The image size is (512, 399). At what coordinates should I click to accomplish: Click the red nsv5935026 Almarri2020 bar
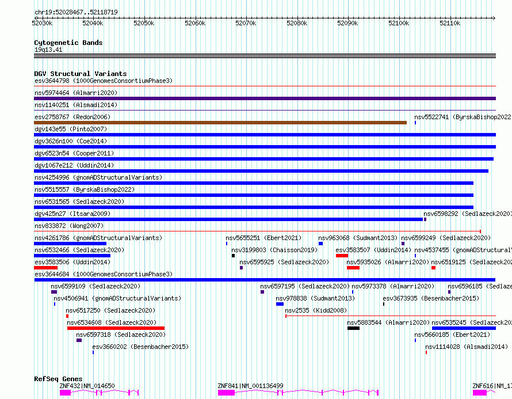353,268
